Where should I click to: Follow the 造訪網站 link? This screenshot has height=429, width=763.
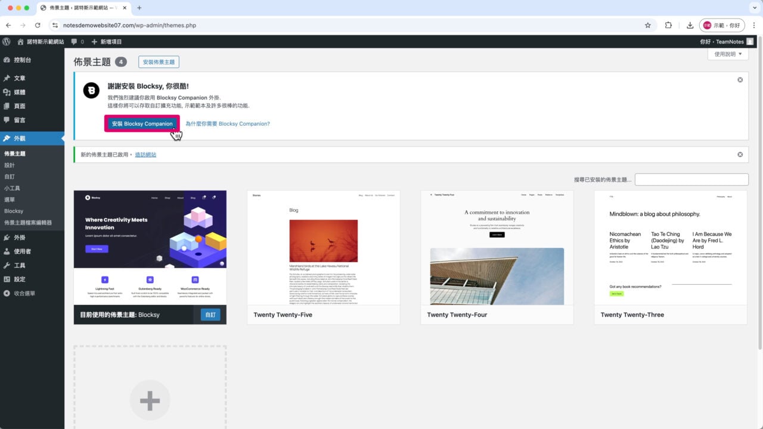click(145, 154)
